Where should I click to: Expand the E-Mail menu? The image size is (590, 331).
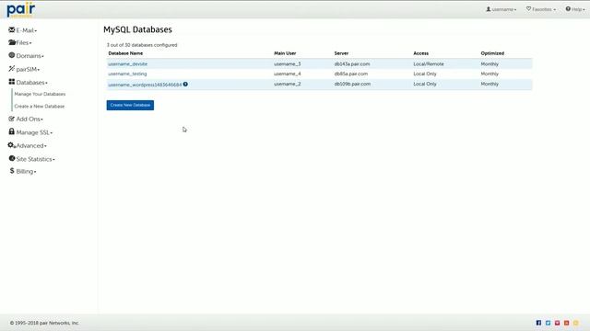[x=27, y=30]
